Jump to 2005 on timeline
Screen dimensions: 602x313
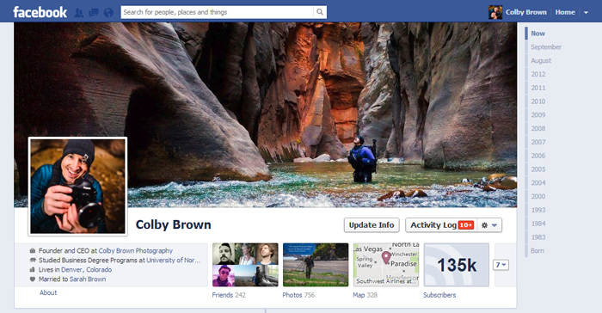coord(537,169)
